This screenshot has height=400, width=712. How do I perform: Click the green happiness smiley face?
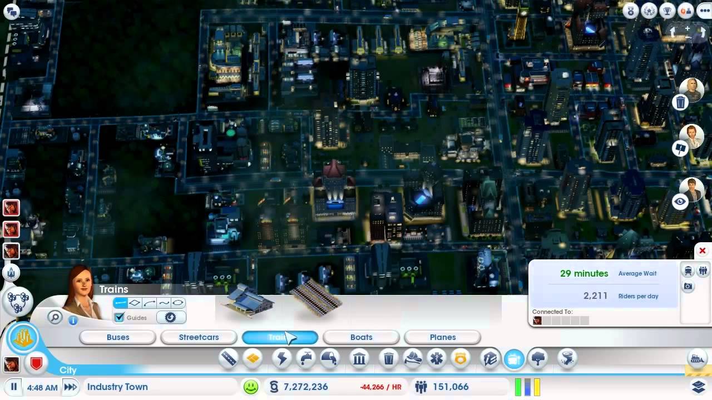point(251,387)
